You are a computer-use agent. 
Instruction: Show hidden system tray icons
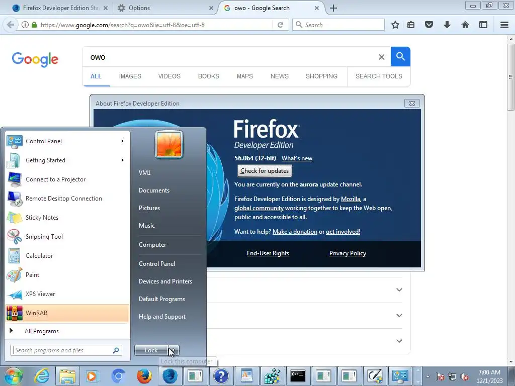tap(427, 376)
